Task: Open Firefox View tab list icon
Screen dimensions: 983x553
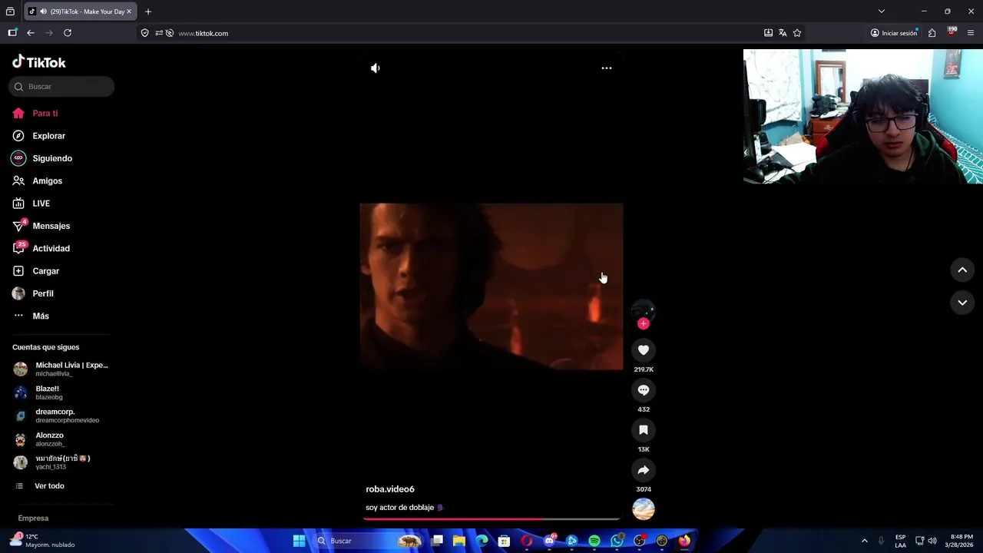Action: [10, 12]
